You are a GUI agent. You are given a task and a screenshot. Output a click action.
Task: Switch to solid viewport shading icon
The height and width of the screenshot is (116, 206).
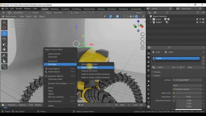coord(131,16)
